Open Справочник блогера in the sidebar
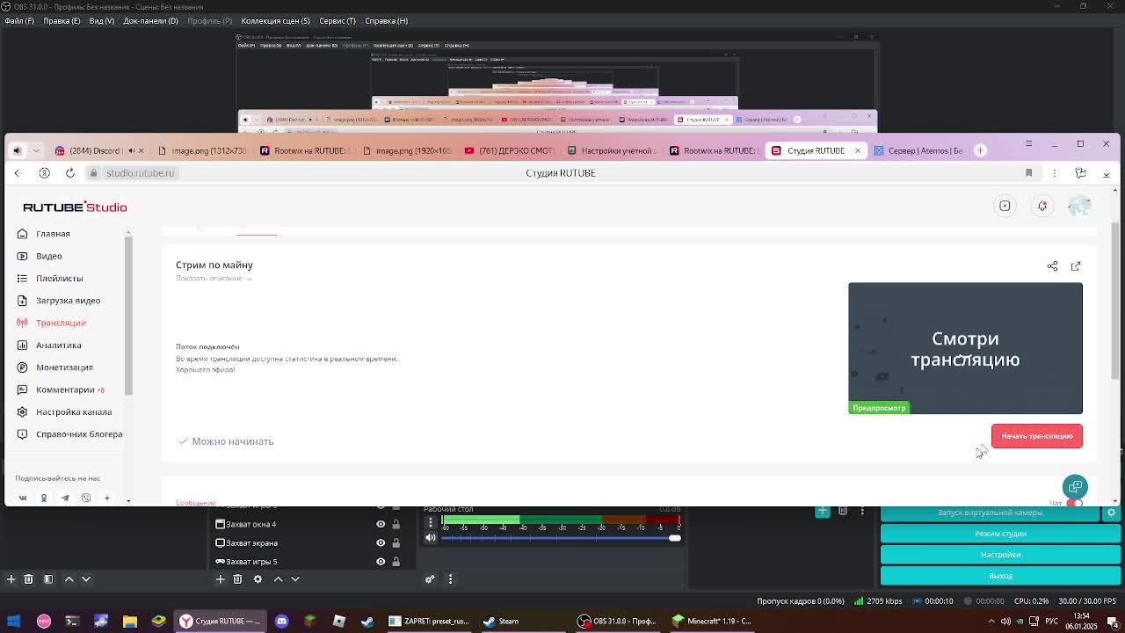 coord(79,434)
